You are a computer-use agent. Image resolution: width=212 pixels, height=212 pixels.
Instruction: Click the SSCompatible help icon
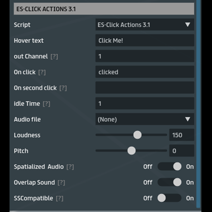[x=60, y=198]
